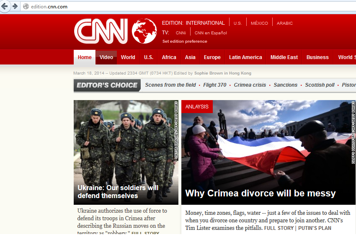356x237 pixels.
Task: Open the Business section in navigation
Action: (317, 57)
